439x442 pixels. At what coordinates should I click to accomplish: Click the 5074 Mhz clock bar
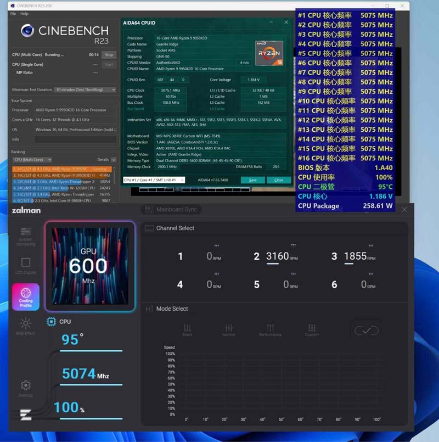91,384
